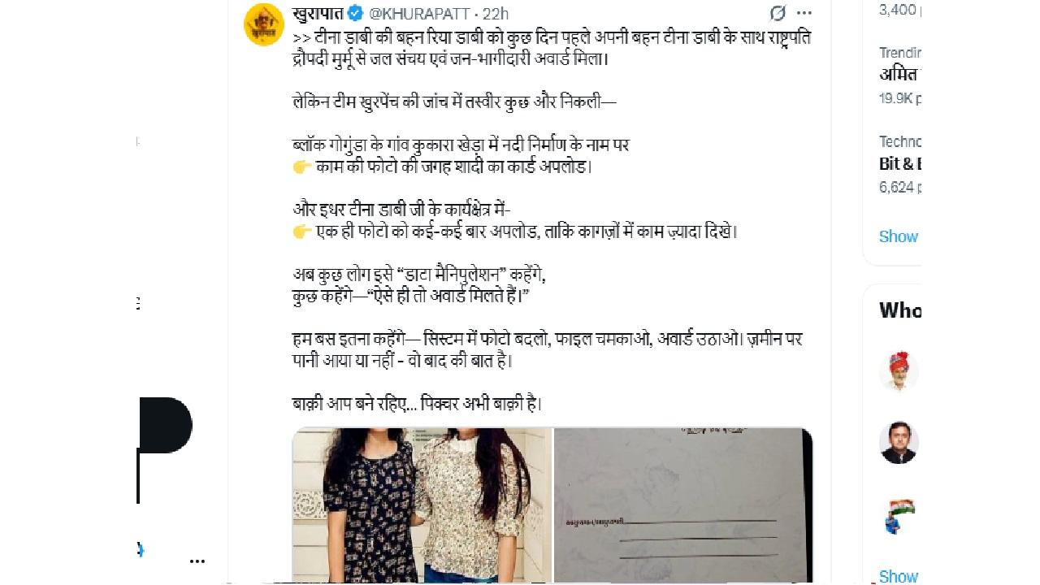Click the Grok explain-post icon

pos(778,14)
